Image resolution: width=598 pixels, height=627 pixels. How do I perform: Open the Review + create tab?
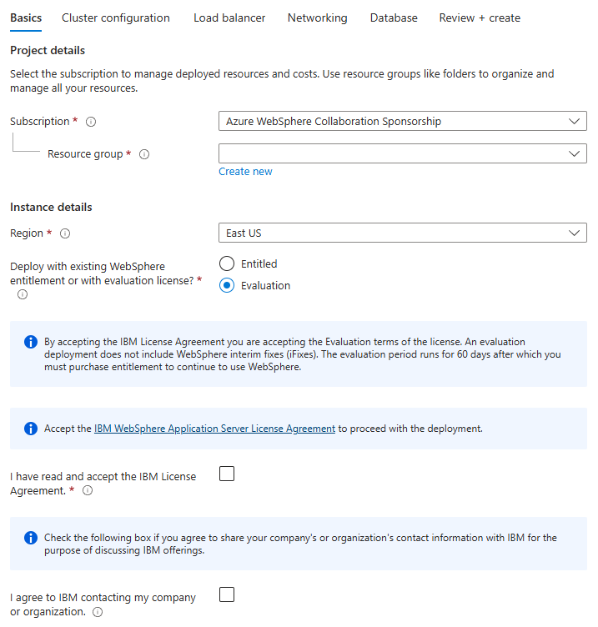[x=480, y=18]
